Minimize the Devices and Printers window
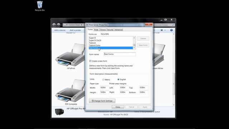The height and width of the screenshot is (129, 229). (x=161, y=20)
